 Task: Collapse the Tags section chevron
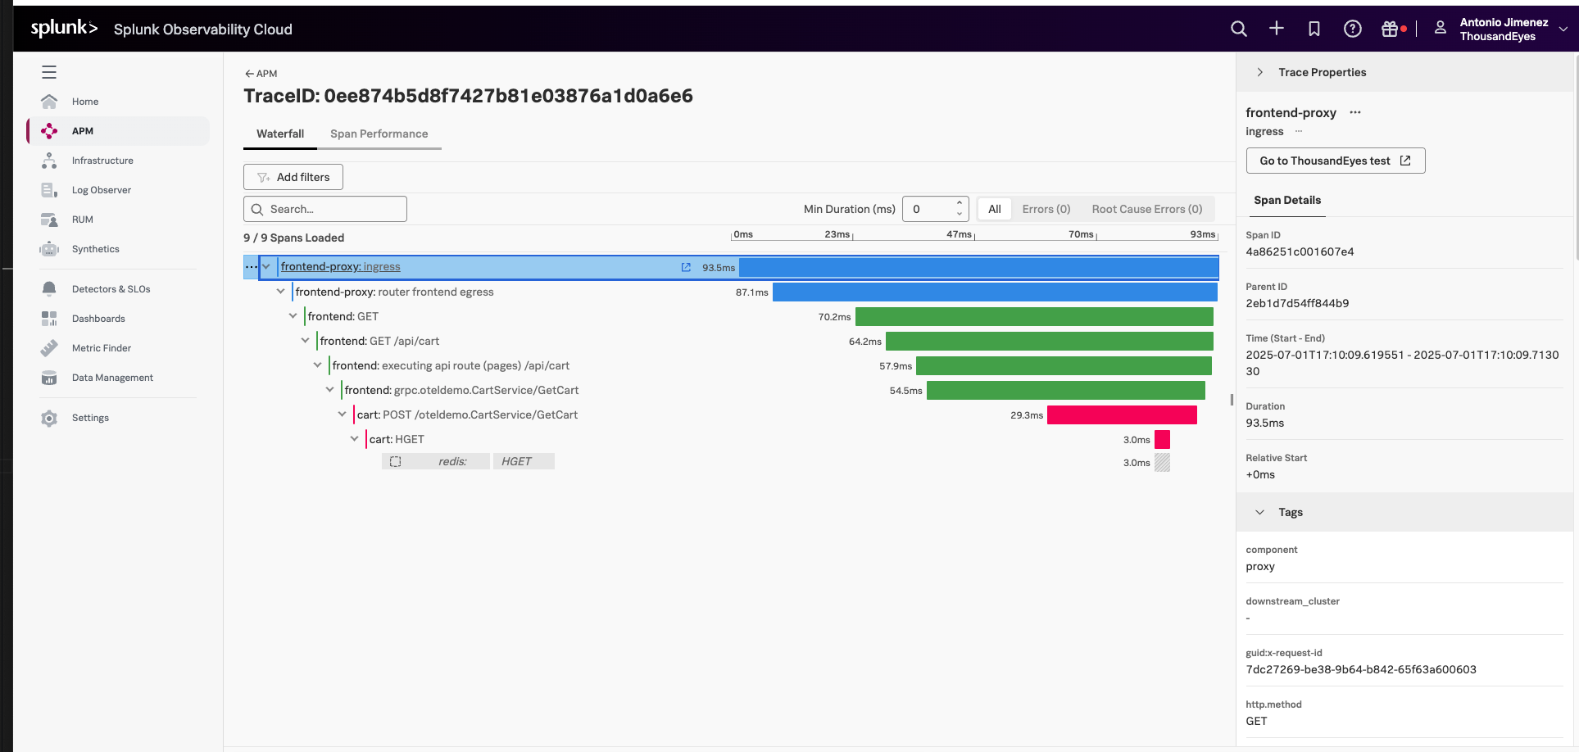pyautogui.click(x=1260, y=512)
